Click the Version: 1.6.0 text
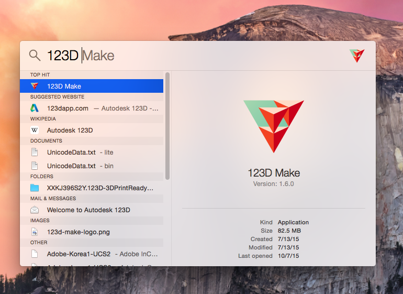 pyautogui.click(x=273, y=184)
